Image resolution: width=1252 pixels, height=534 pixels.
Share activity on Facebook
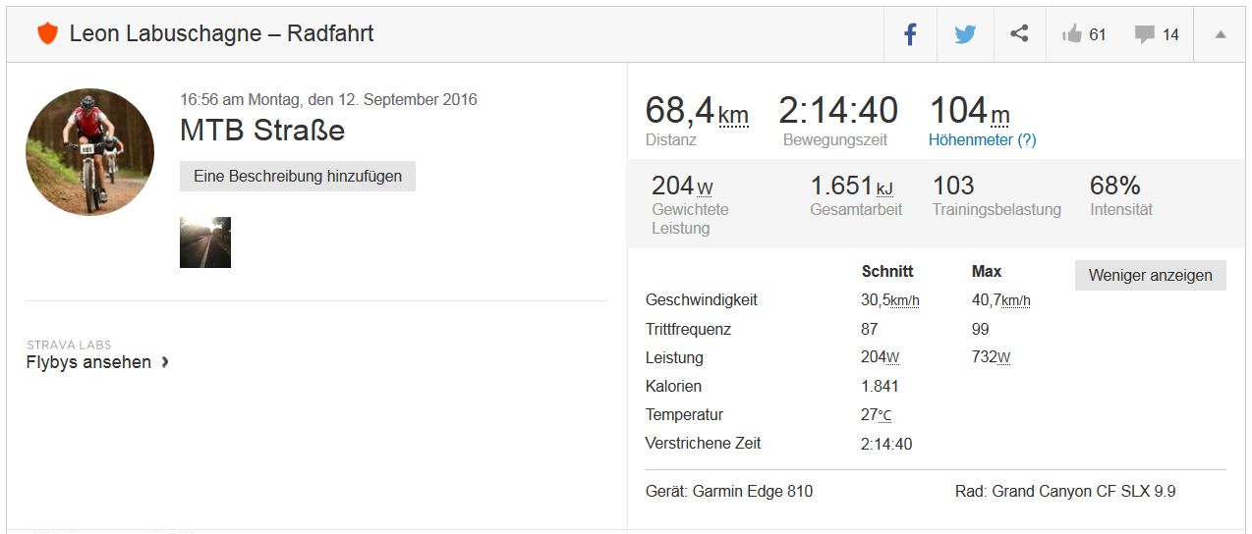click(x=910, y=34)
